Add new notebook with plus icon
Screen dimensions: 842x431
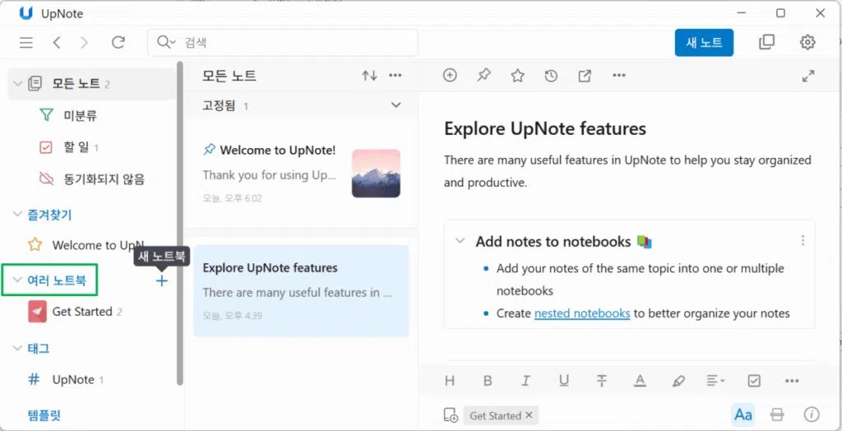coord(162,280)
